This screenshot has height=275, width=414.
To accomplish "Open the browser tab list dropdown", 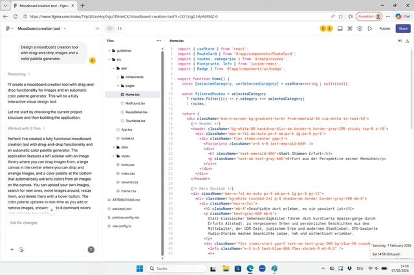I will [5, 5].
